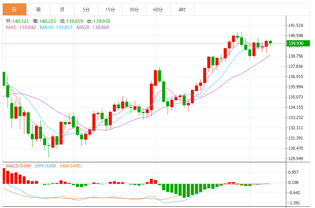315x208 pixels.
Task: Click the MA20: 138.868 indicator label
Action: 93,27
